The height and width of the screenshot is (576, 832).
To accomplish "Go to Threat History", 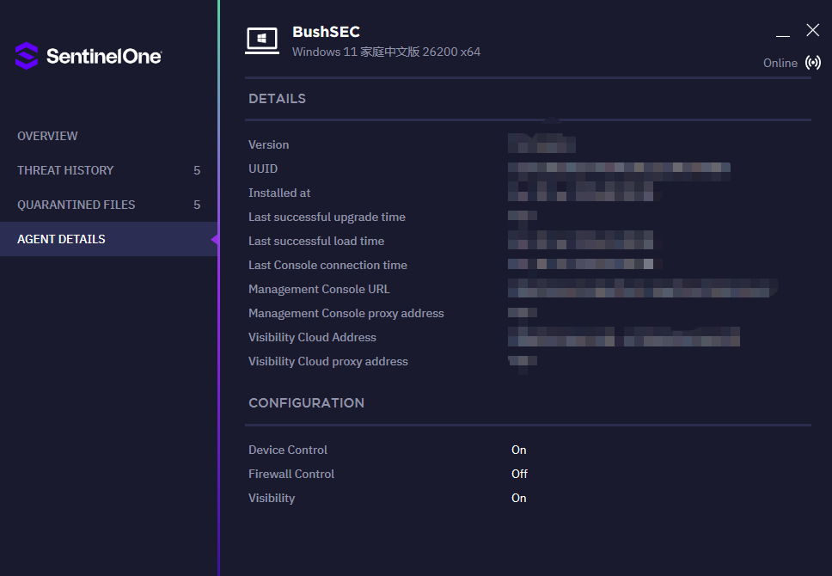I will [x=65, y=170].
